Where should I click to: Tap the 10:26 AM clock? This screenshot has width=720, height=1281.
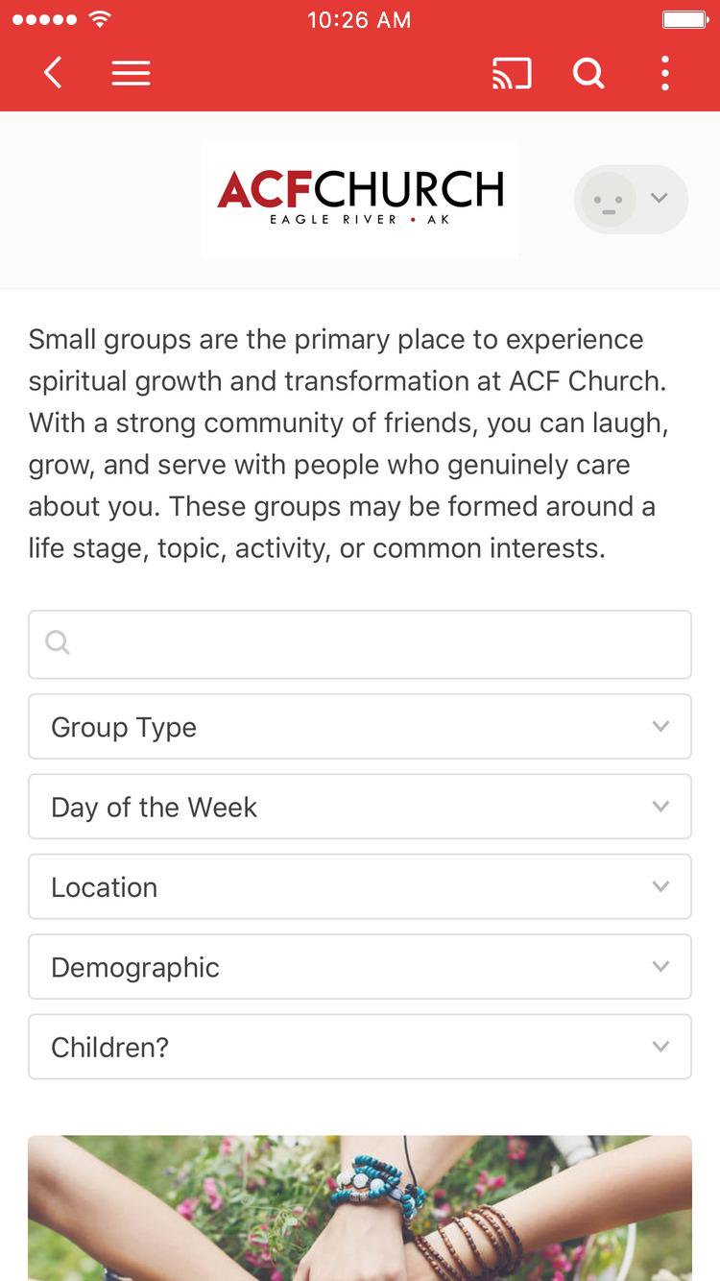point(359,20)
